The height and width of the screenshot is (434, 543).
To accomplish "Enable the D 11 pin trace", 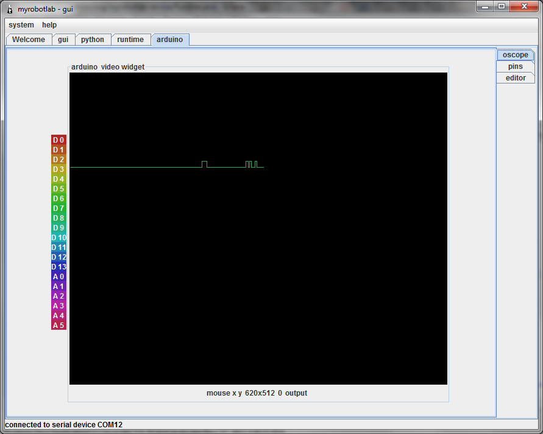I will pos(59,247).
